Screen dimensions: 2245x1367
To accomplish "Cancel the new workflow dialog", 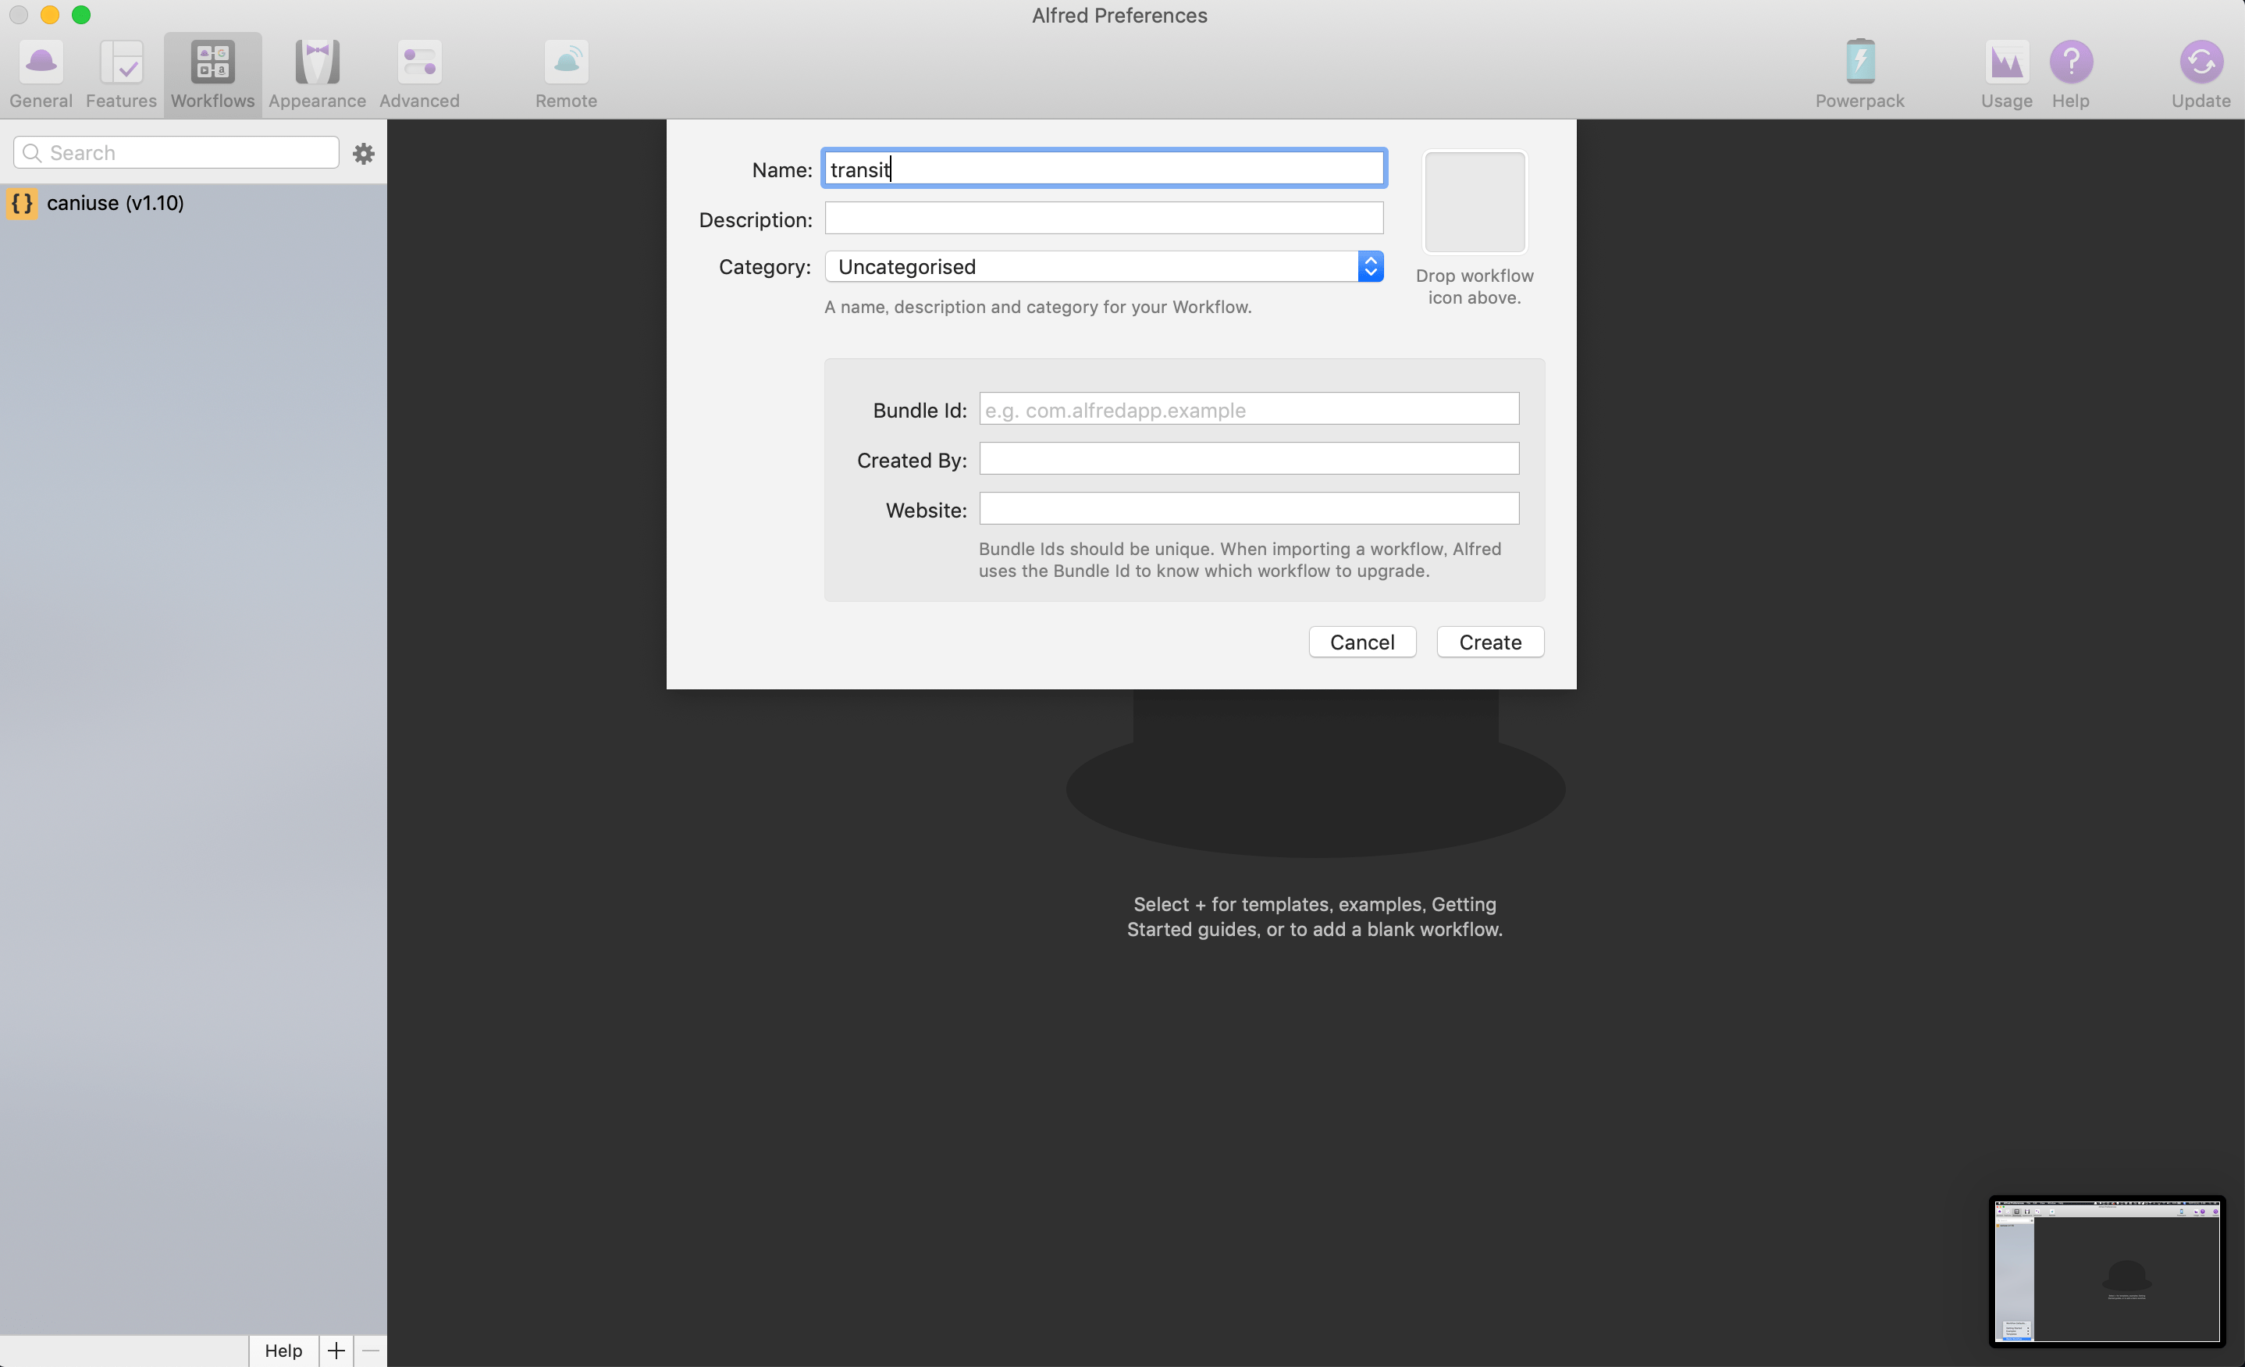I will pos(1361,643).
